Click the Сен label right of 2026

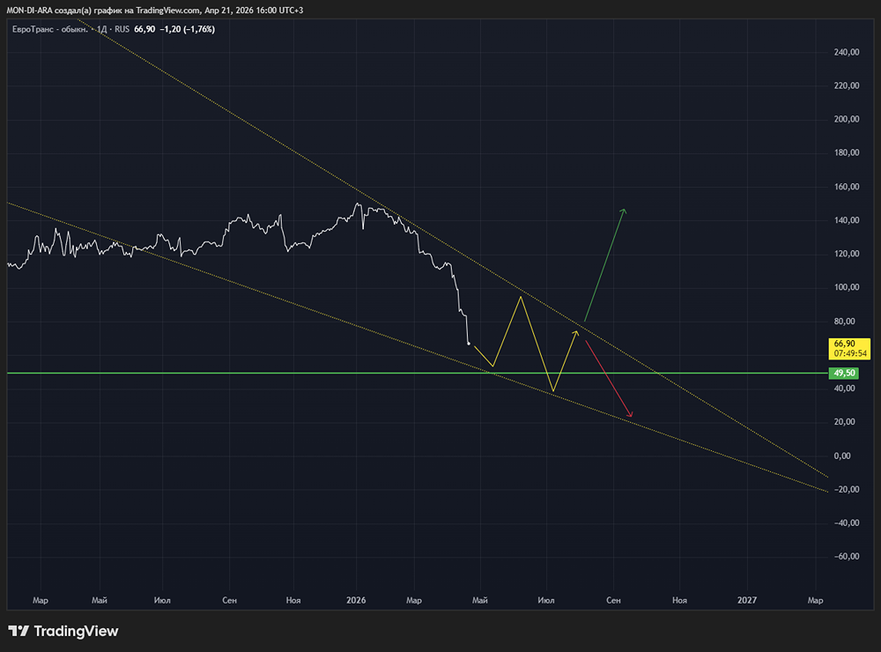click(613, 600)
